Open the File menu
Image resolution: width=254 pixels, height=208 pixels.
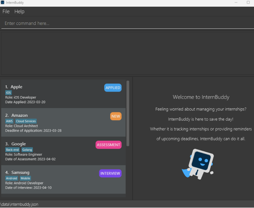point(6,12)
